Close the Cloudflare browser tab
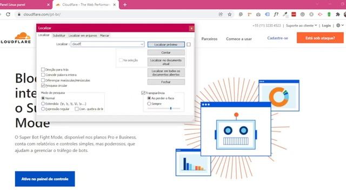The image size is (346, 194). coord(115,5)
